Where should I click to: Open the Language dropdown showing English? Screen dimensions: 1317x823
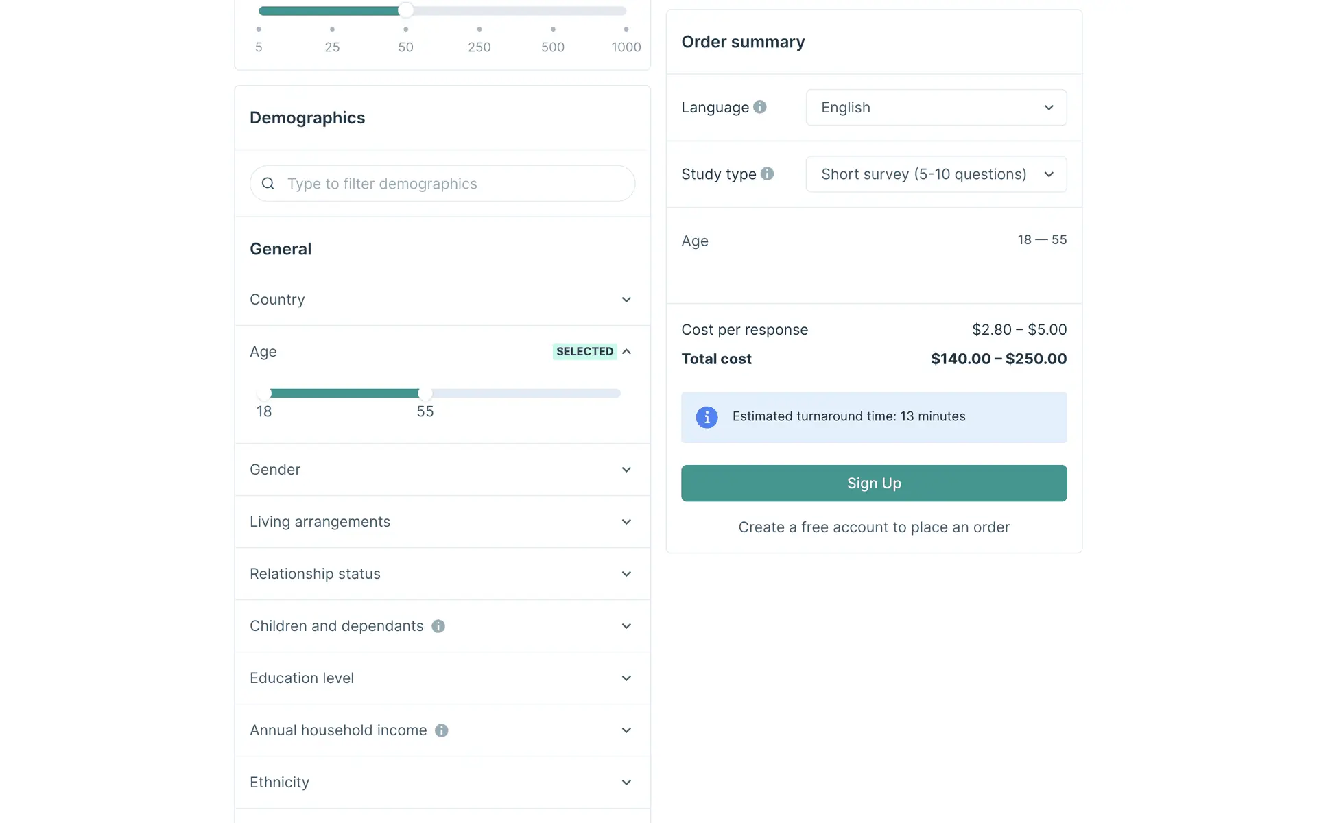click(x=936, y=108)
